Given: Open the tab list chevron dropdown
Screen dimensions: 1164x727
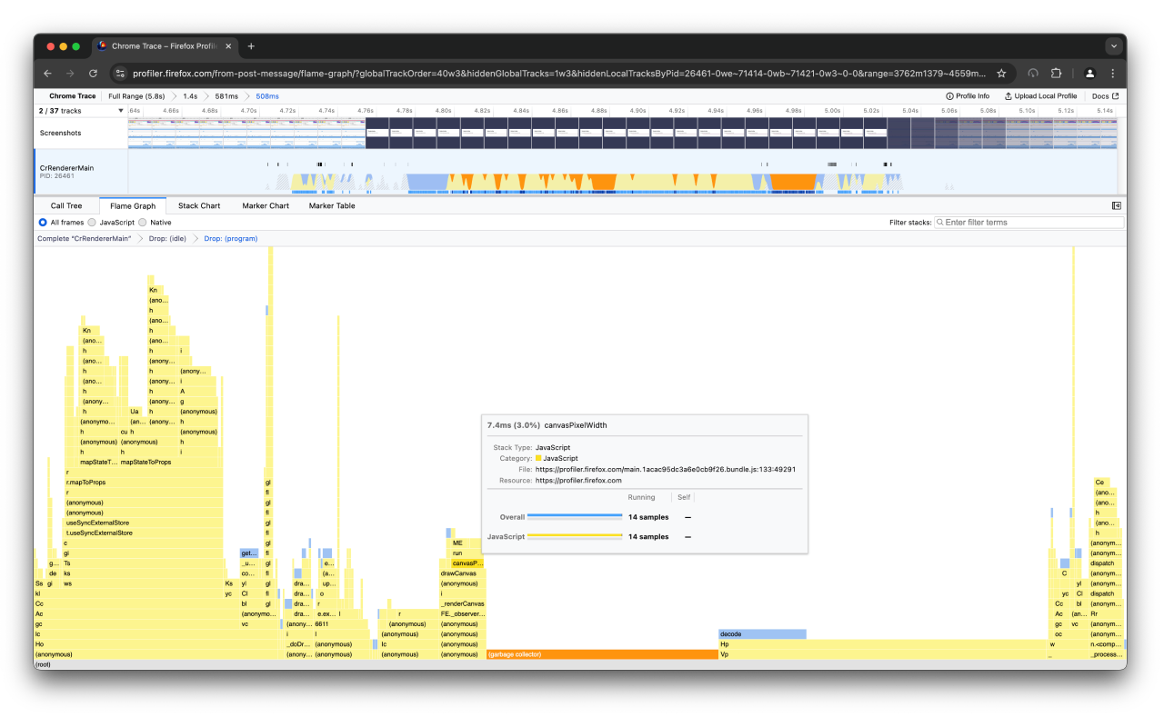Looking at the screenshot, I should [x=1114, y=46].
